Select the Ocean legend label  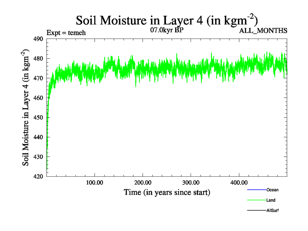(272, 190)
